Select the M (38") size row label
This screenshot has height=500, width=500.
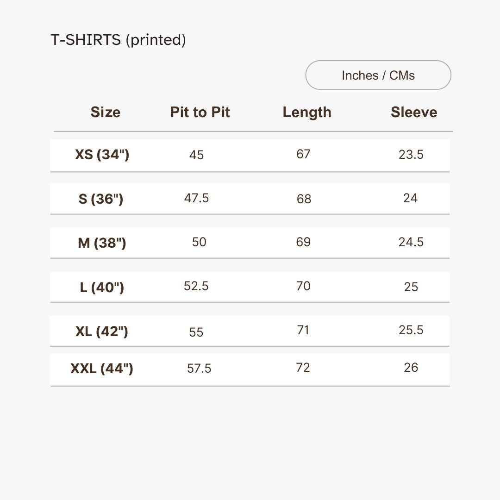pyautogui.click(x=102, y=243)
